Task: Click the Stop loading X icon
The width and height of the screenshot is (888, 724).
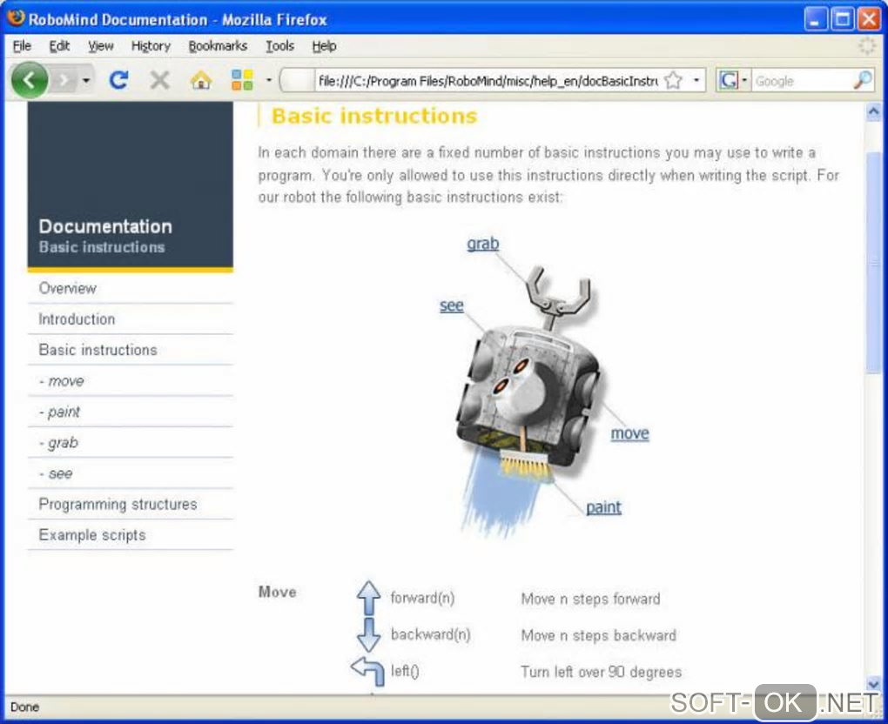Action: tap(159, 80)
